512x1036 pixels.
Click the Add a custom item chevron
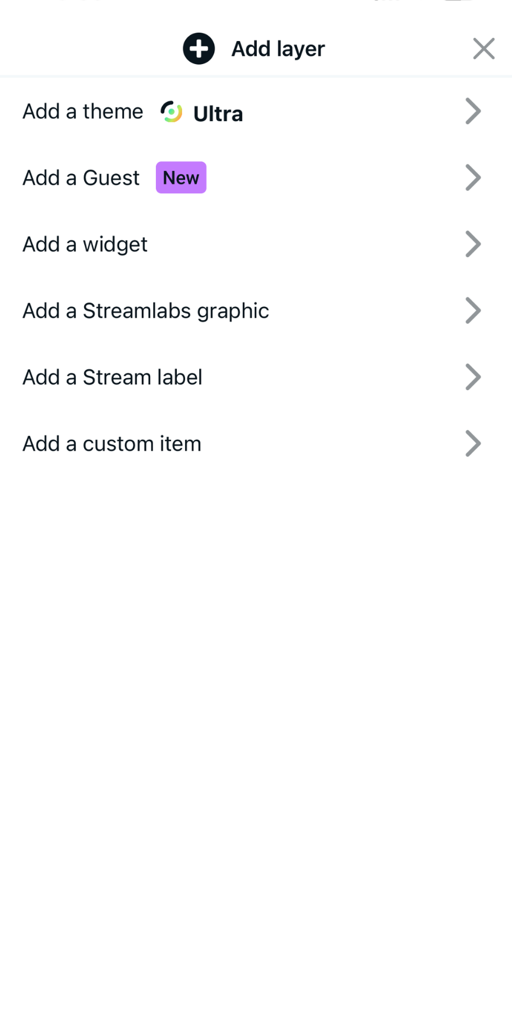point(473,443)
